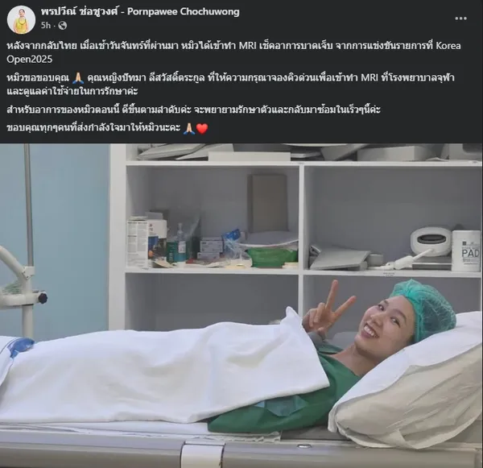Click the red heart emoji in post
The height and width of the screenshot is (468, 483).
pyautogui.click(x=202, y=128)
